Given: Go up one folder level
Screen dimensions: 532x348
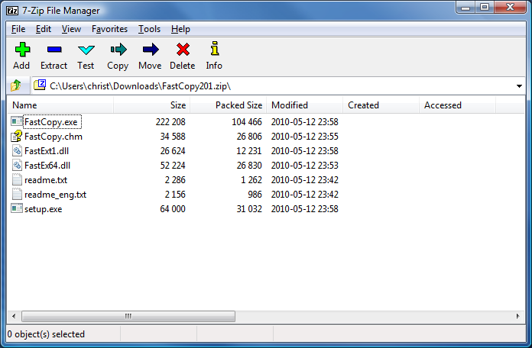Looking at the screenshot, I should tap(15, 85).
